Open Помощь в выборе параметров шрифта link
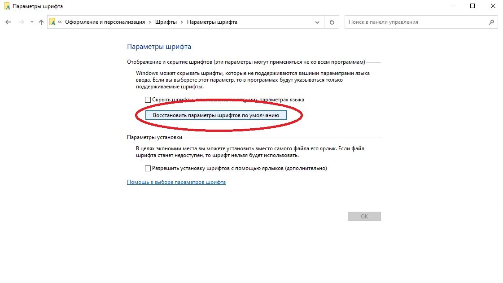 click(x=176, y=182)
